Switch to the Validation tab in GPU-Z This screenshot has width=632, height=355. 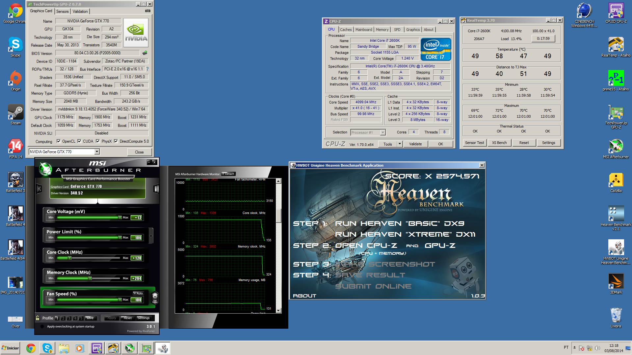[80, 12]
